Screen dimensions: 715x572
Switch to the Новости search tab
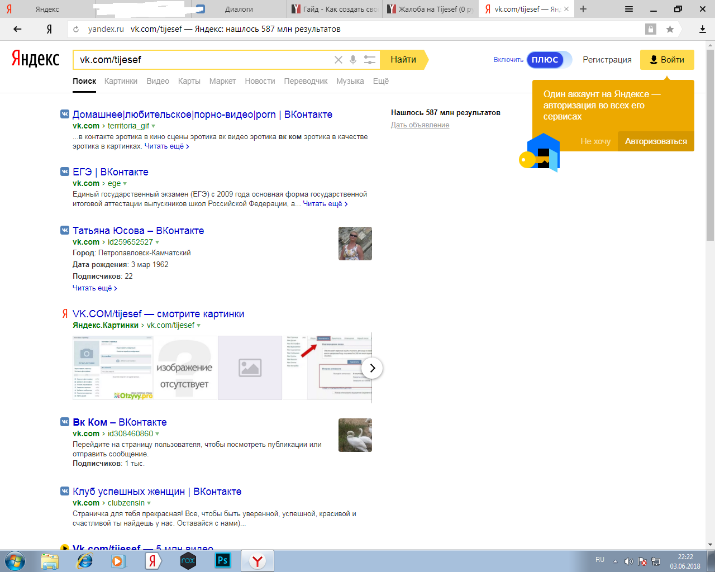pyautogui.click(x=260, y=81)
